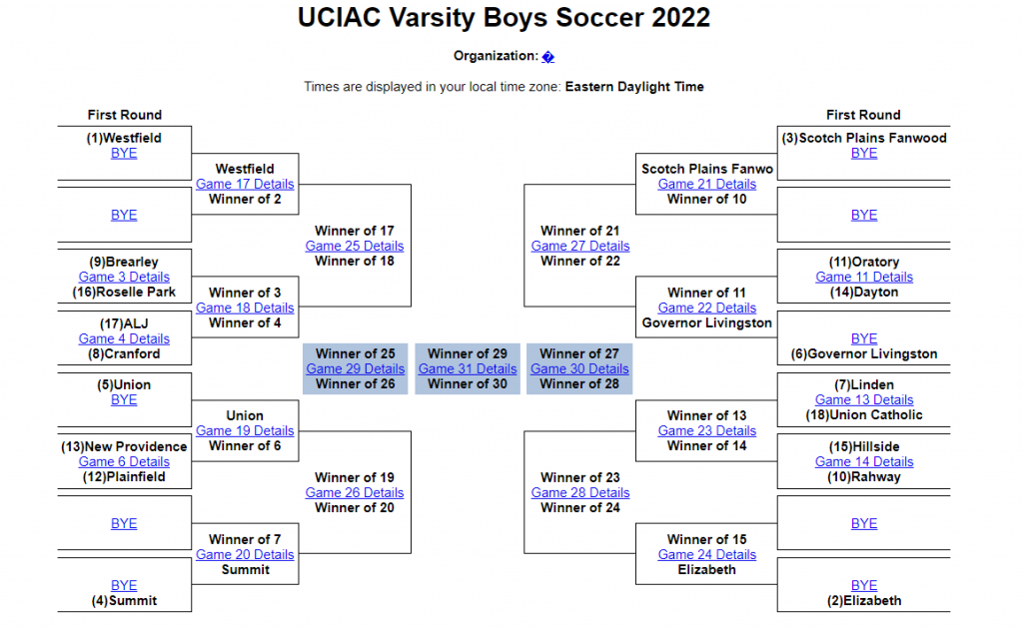Image resolution: width=1023 pixels, height=629 pixels.
Task: Open Game 21 Details for Scotch Plains
Action: click(706, 184)
